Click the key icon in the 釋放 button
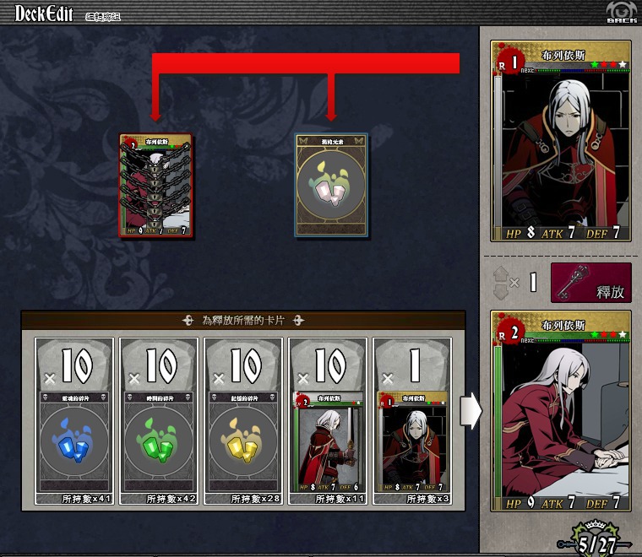This screenshot has height=557, width=642. (x=573, y=282)
